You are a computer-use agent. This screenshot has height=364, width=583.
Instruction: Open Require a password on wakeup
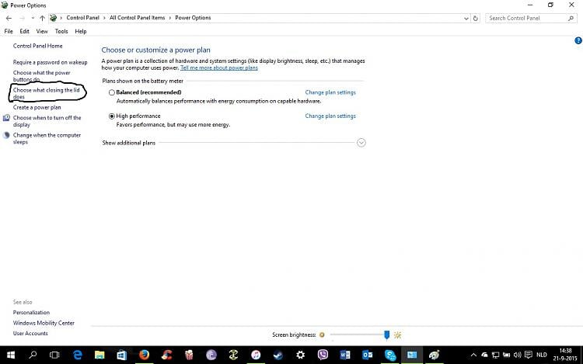51,62
